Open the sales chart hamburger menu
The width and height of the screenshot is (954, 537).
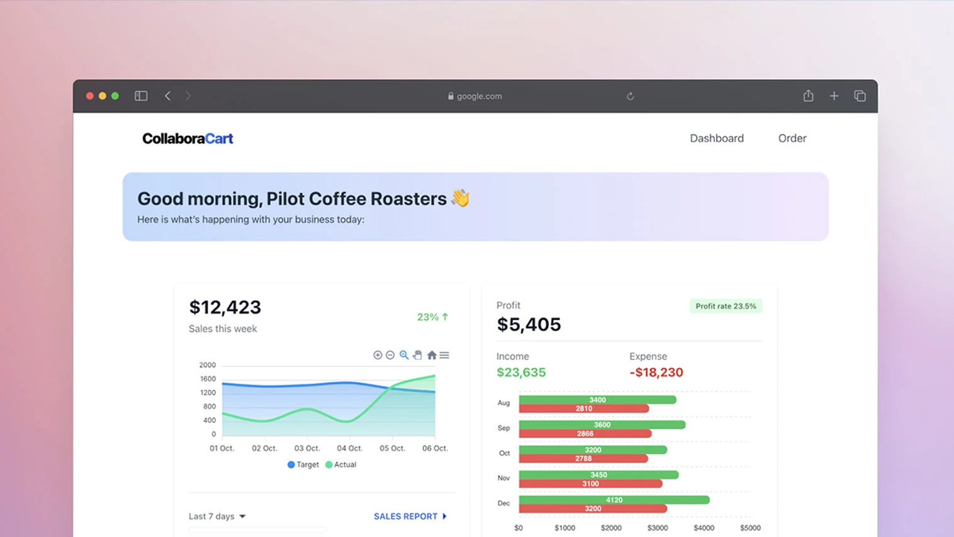point(444,355)
